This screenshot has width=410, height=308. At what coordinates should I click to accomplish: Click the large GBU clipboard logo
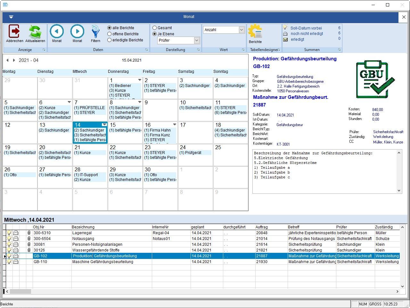375,79
